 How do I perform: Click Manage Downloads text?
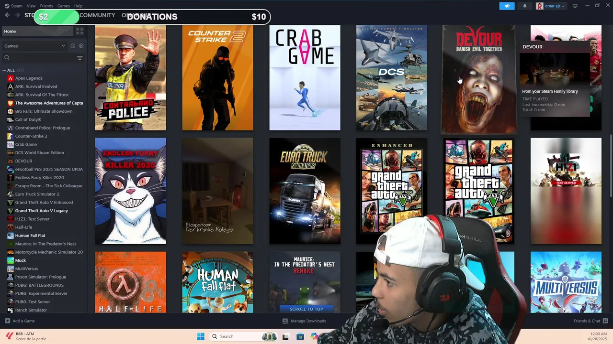308,321
